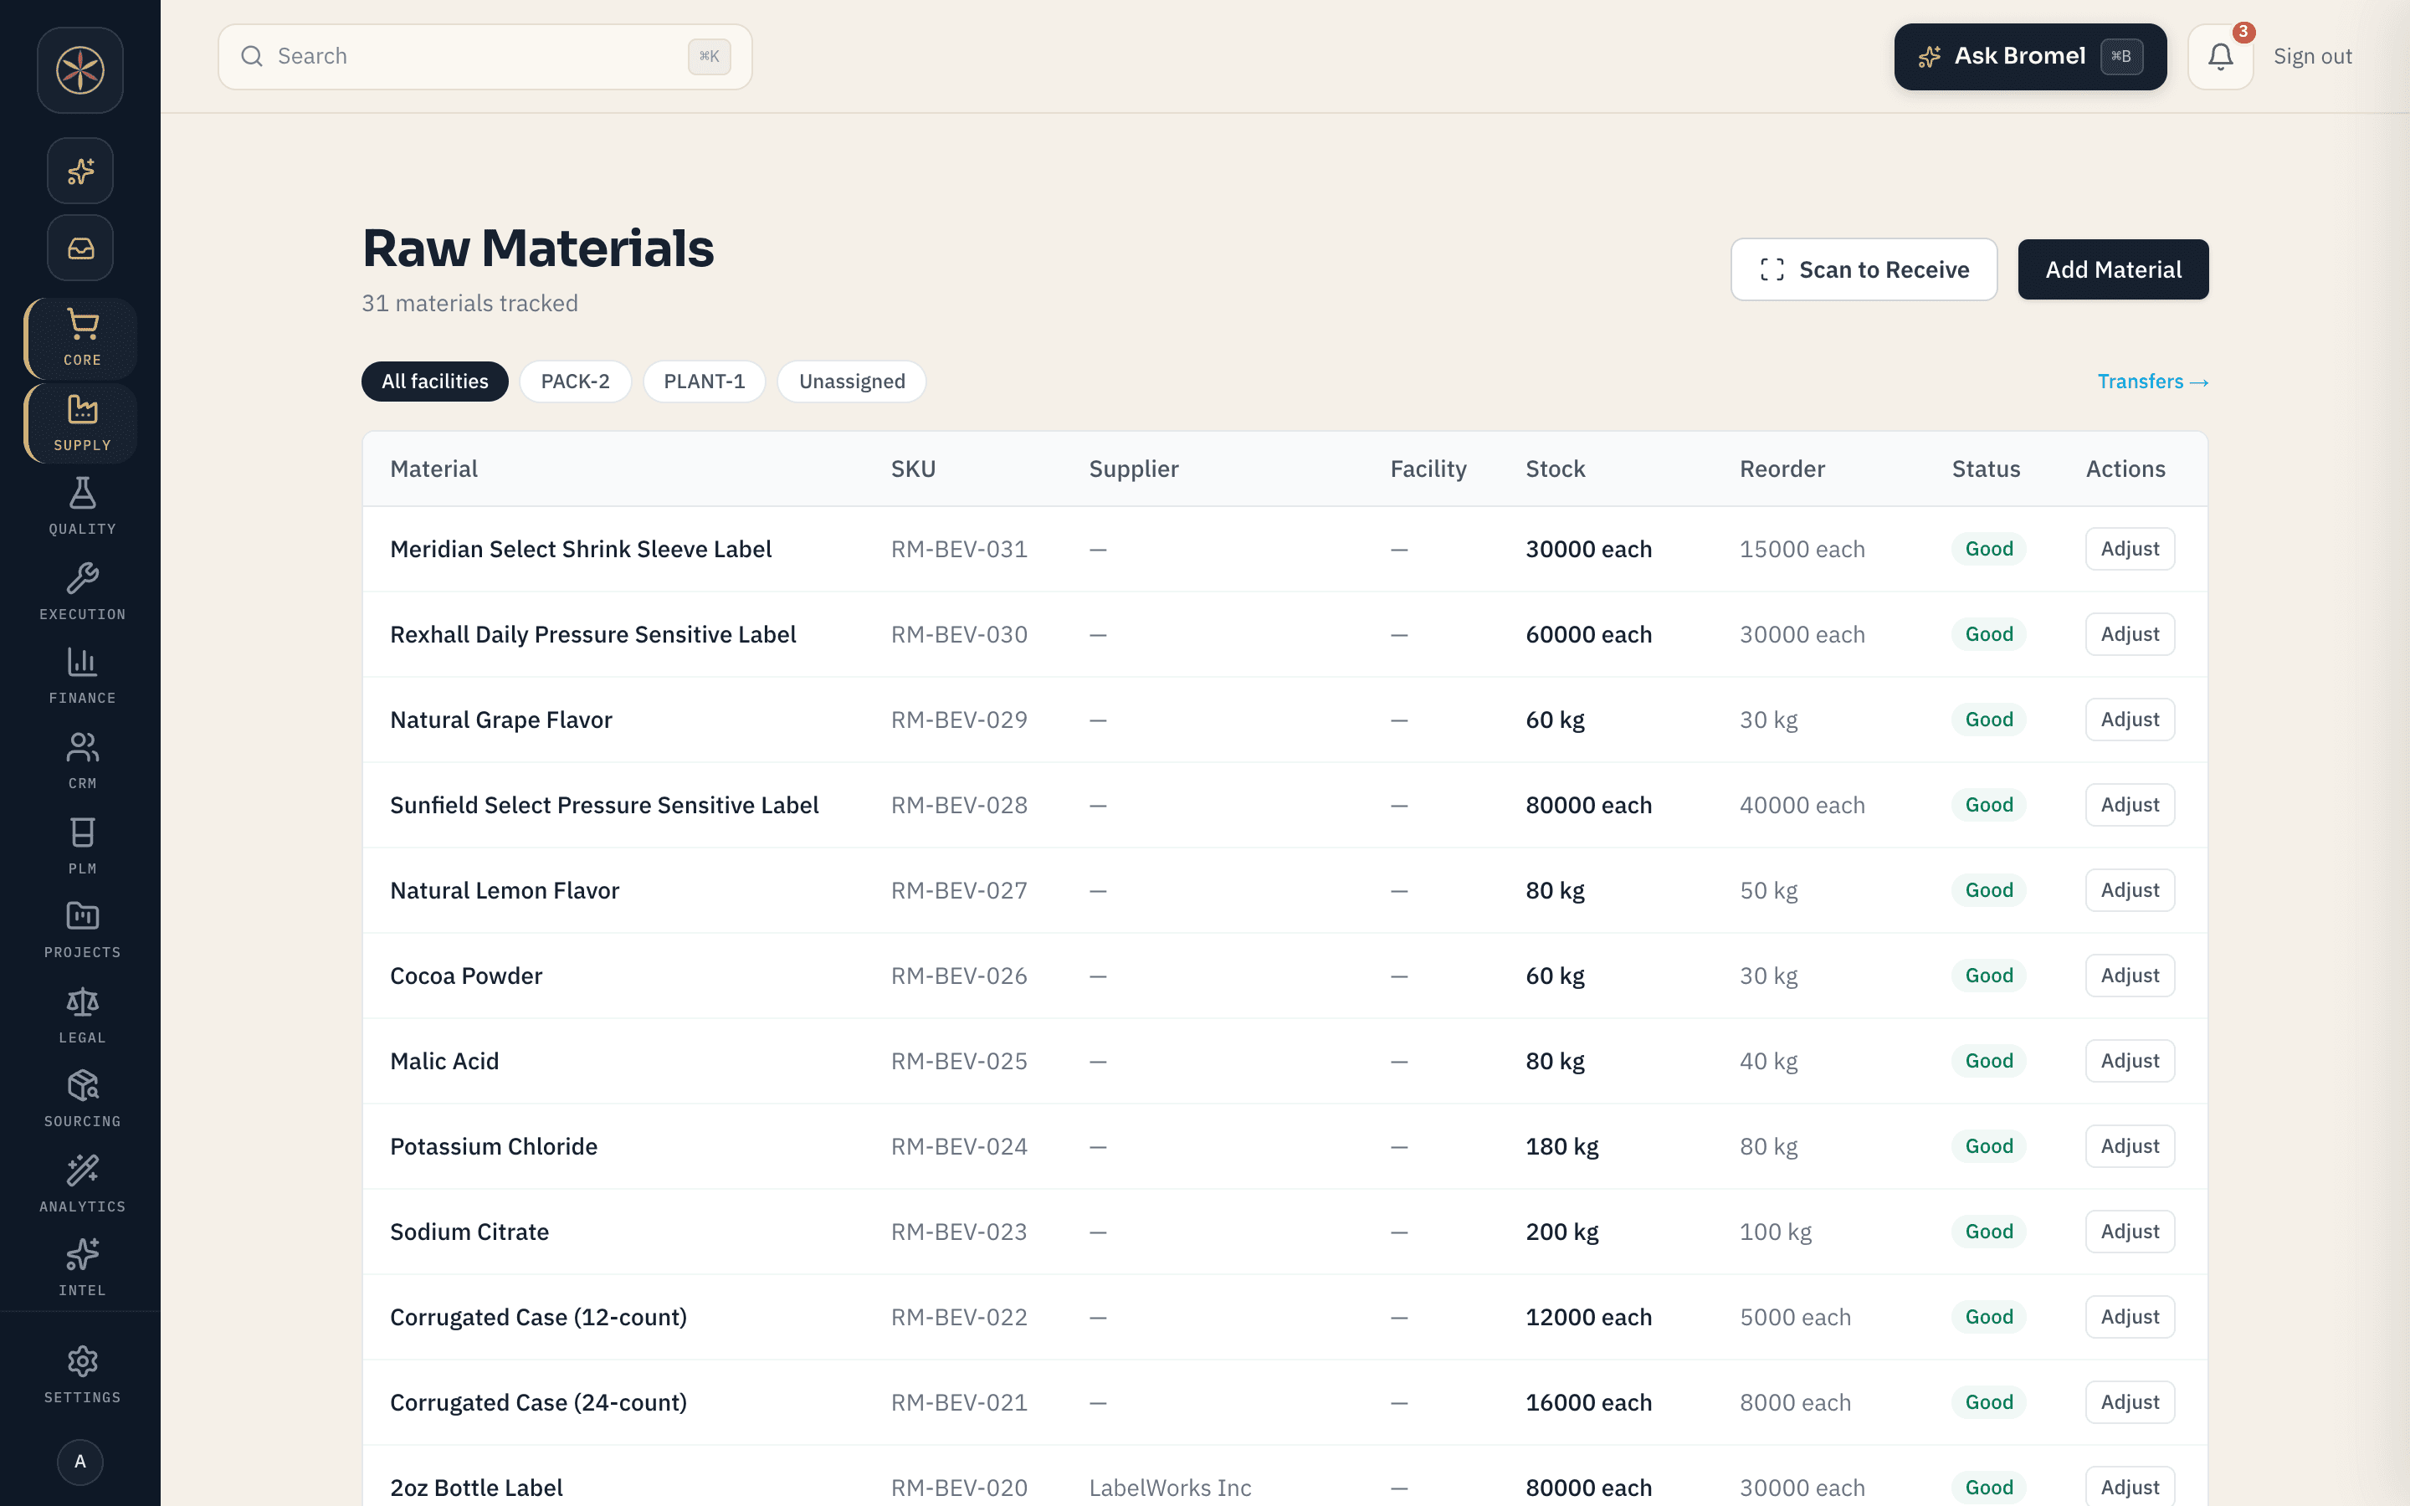
Task: Click supplier LabelWorks Inc
Action: 1170,1488
